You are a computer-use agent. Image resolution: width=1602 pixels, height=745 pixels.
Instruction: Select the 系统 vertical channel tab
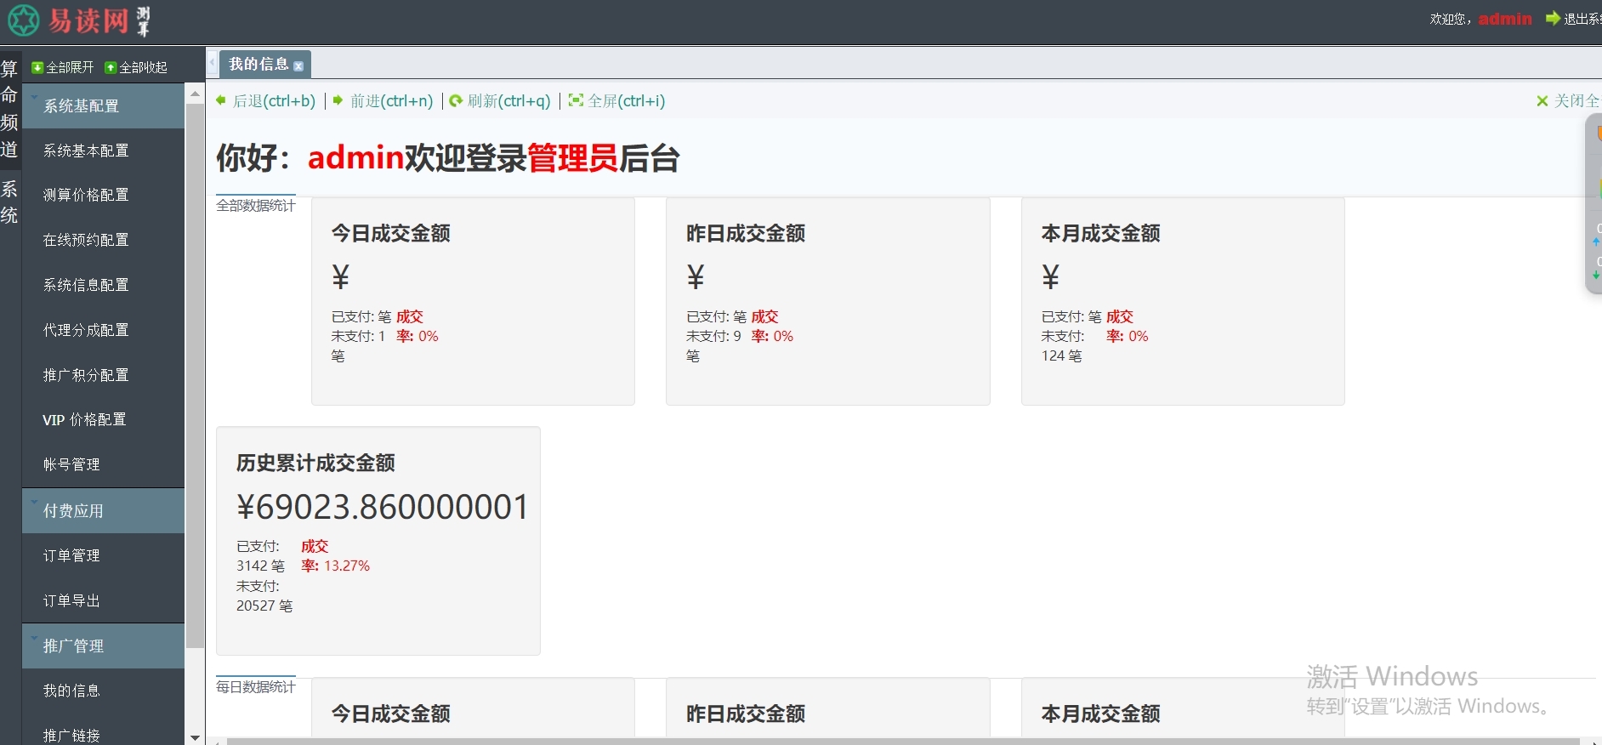point(9,202)
